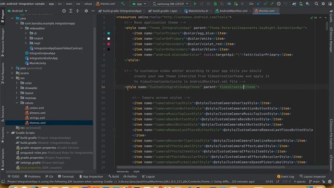This screenshot has width=334, height=188.
Task: Open Git branch 'main' widget in status bar
Action: pos(314,182)
